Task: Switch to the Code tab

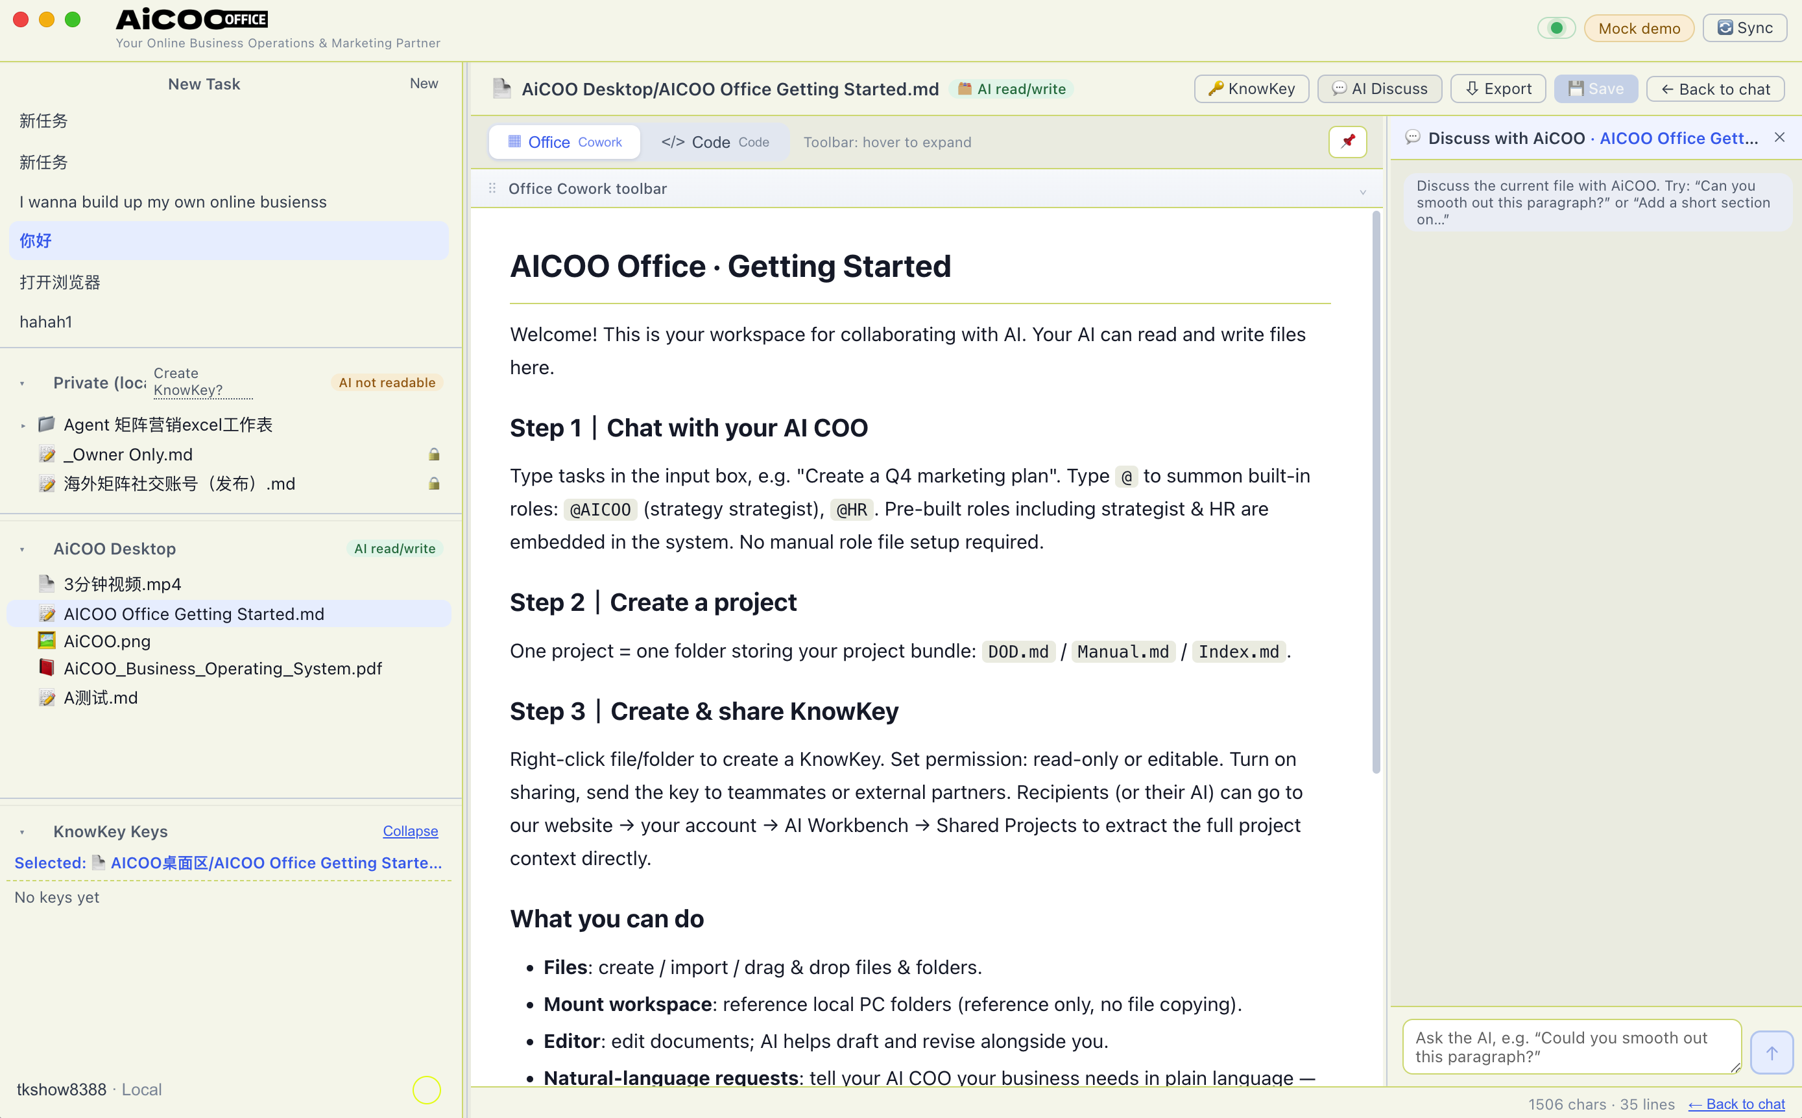Action: tap(714, 142)
